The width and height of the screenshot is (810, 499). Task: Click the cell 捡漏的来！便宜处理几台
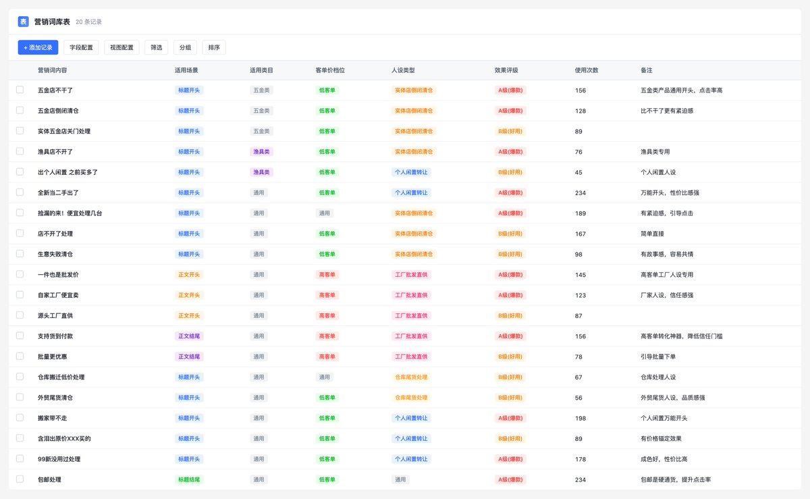tap(70, 213)
